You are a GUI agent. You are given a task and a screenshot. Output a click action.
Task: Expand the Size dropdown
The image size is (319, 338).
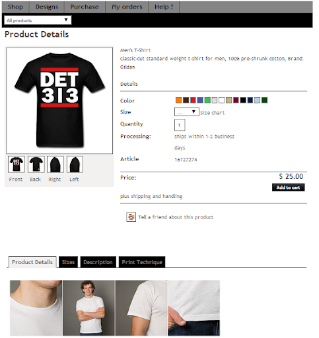187,112
